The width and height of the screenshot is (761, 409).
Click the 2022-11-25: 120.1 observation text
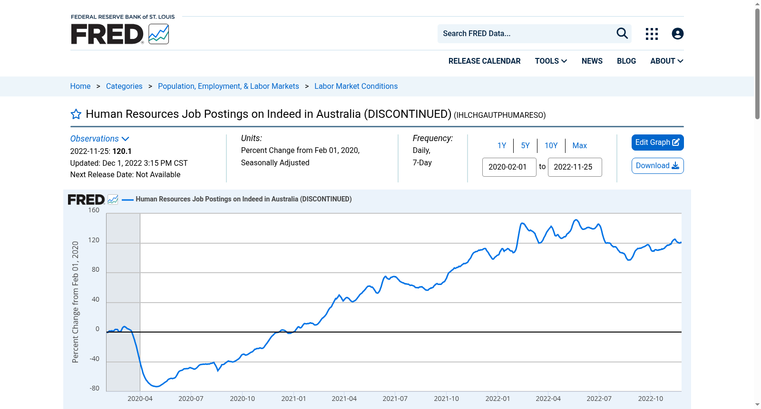pos(101,152)
